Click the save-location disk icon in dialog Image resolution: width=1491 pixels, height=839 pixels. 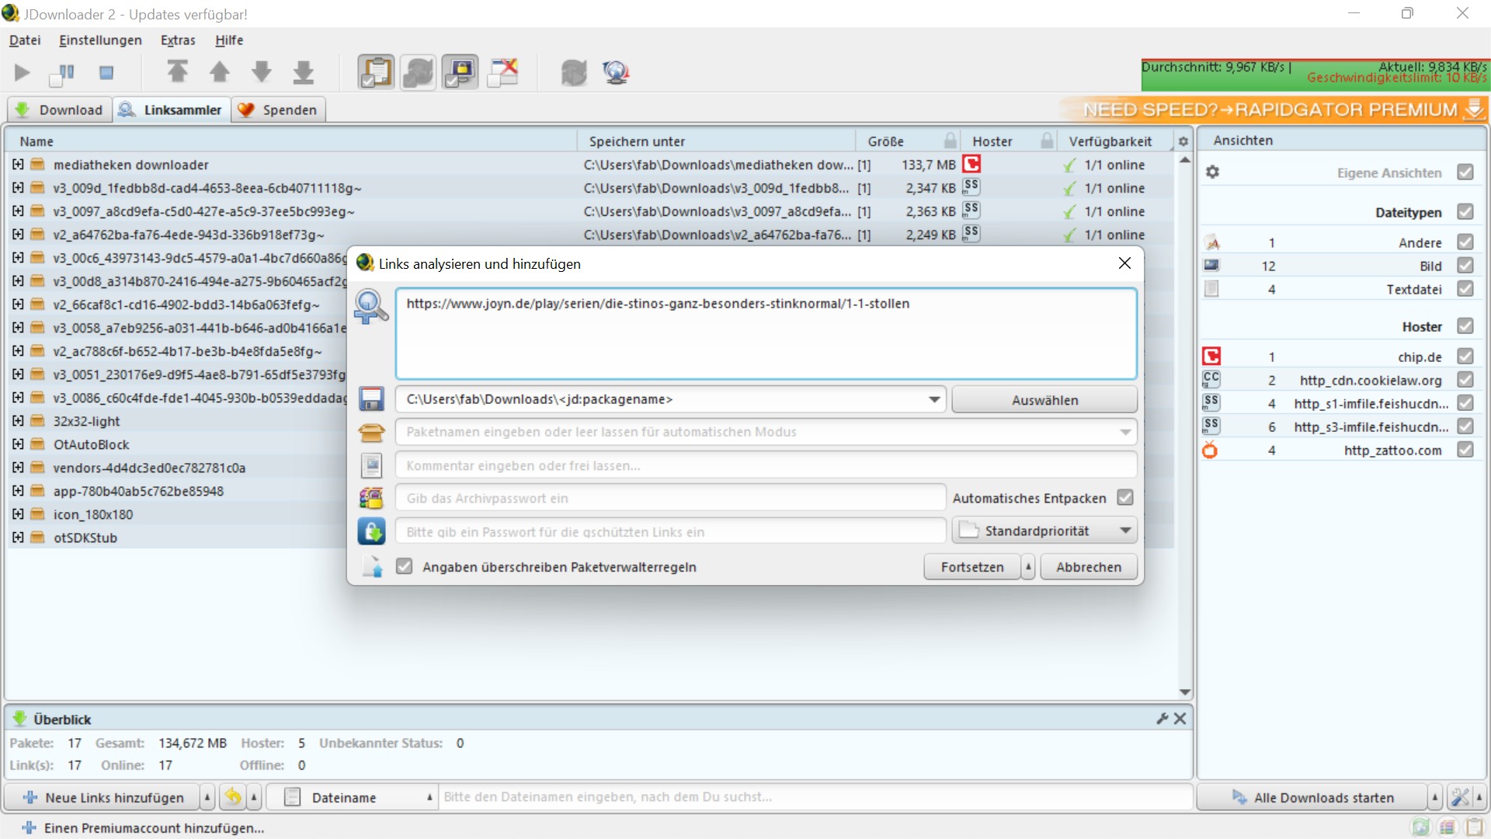click(372, 399)
